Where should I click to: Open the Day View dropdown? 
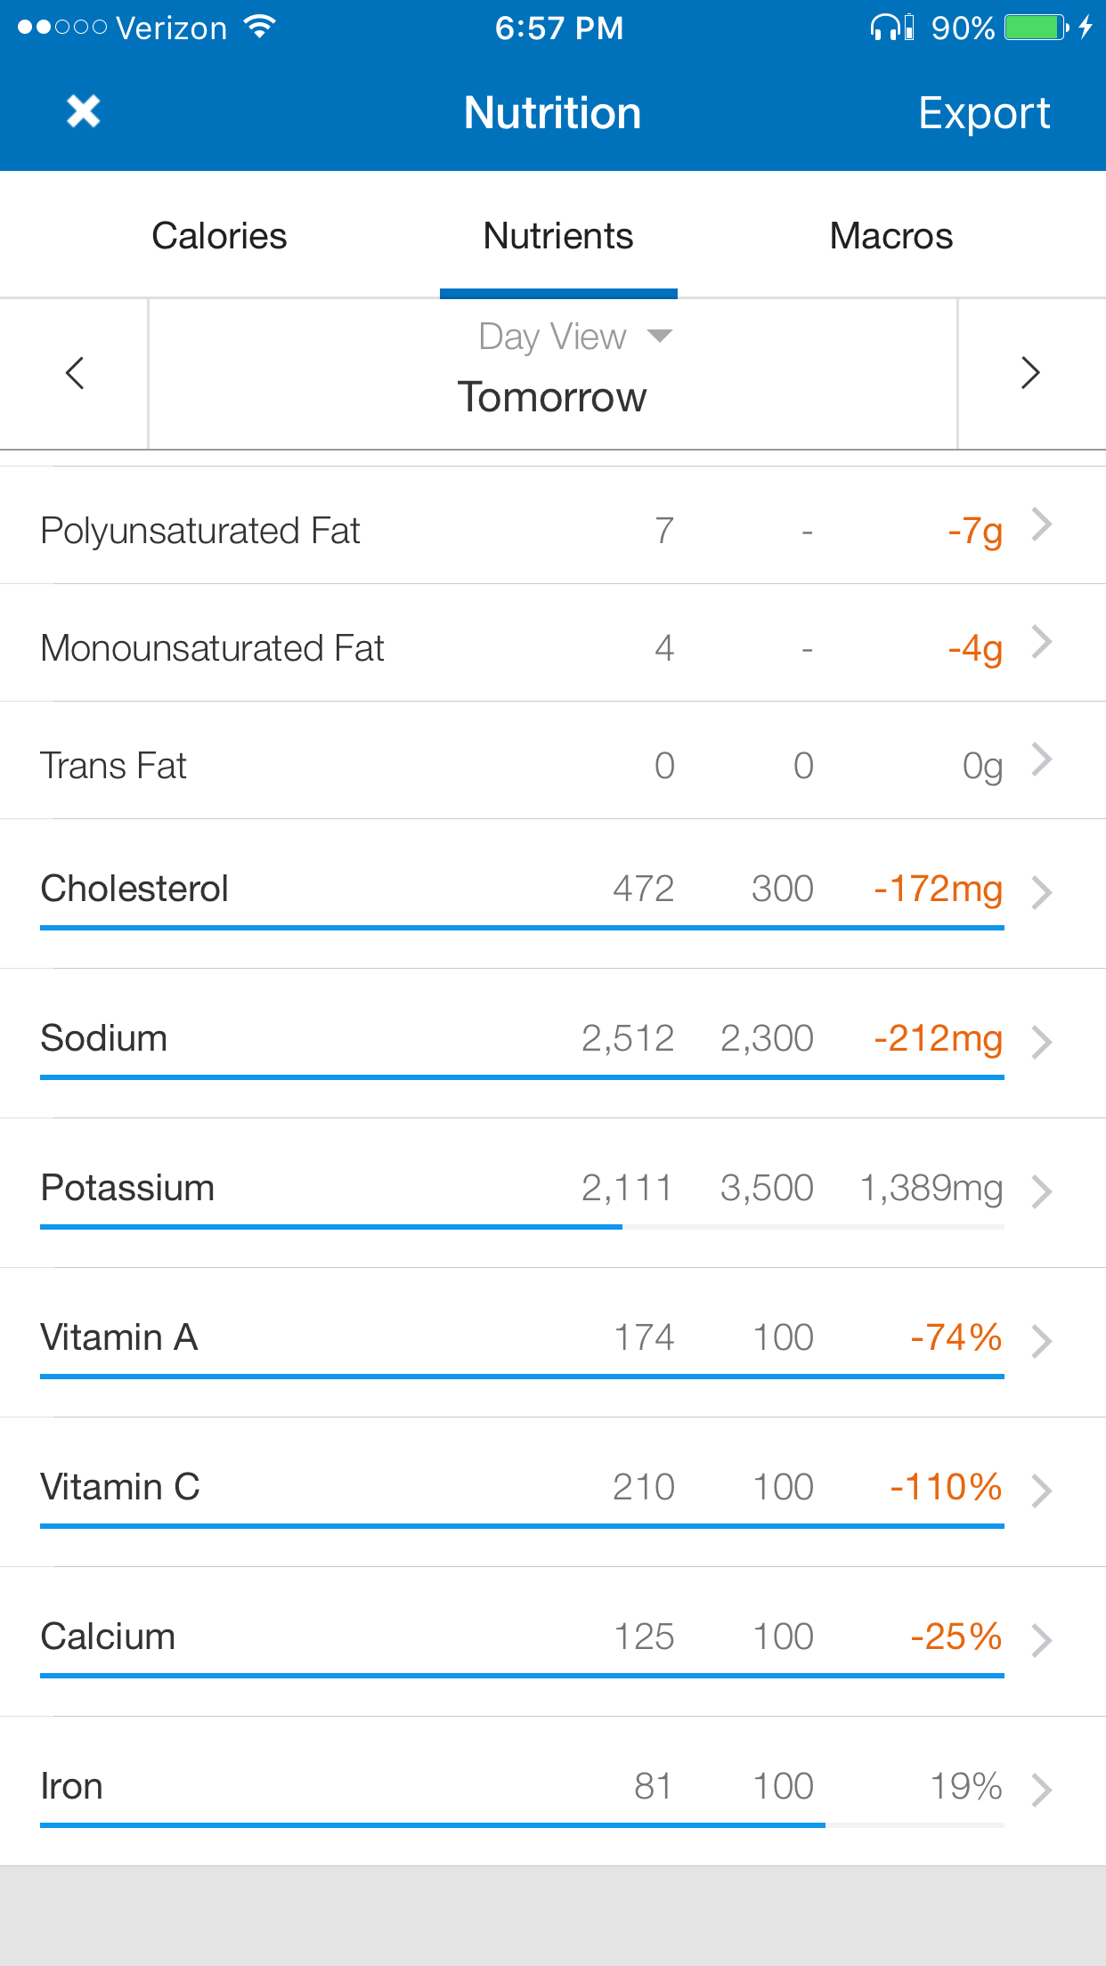coord(573,337)
